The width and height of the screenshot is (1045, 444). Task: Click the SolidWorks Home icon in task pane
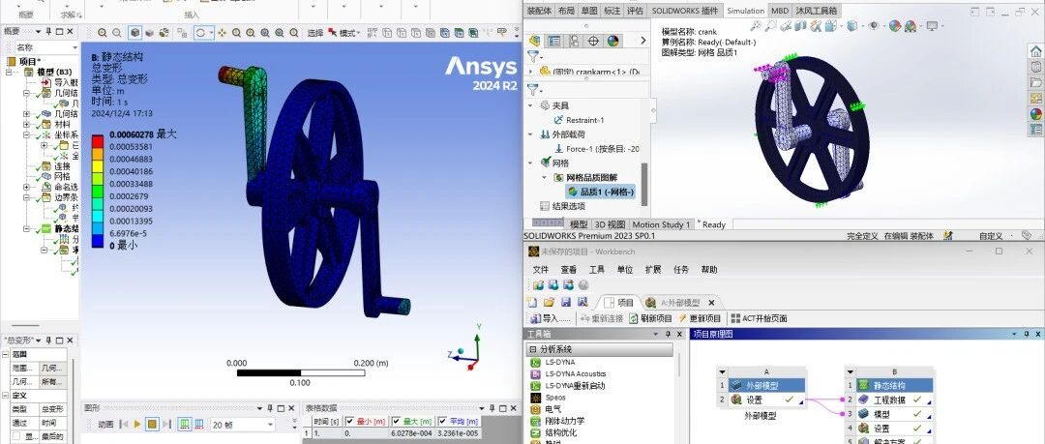1035,51
